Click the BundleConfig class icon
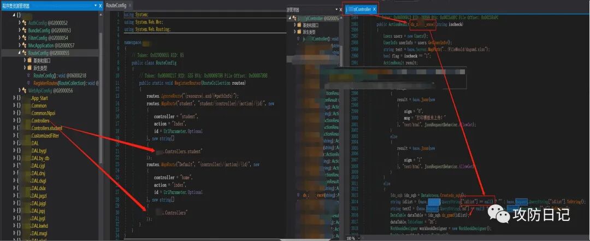The width and height of the screenshot is (590, 241). coord(25,31)
